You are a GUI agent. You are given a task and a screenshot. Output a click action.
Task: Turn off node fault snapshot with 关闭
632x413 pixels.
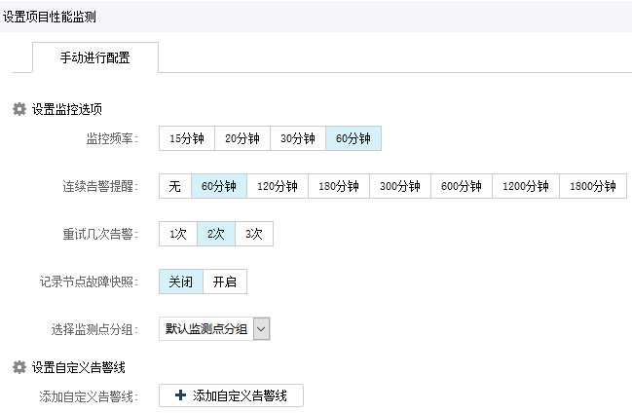click(181, 282)
